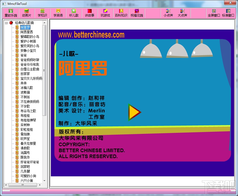Choose the song 布娃娃弹琴
The height and width of the screenshot is (196, 238).
(28, 120)
